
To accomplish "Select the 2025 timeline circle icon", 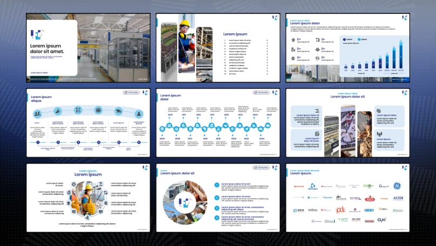I will (x=268, y=125).
